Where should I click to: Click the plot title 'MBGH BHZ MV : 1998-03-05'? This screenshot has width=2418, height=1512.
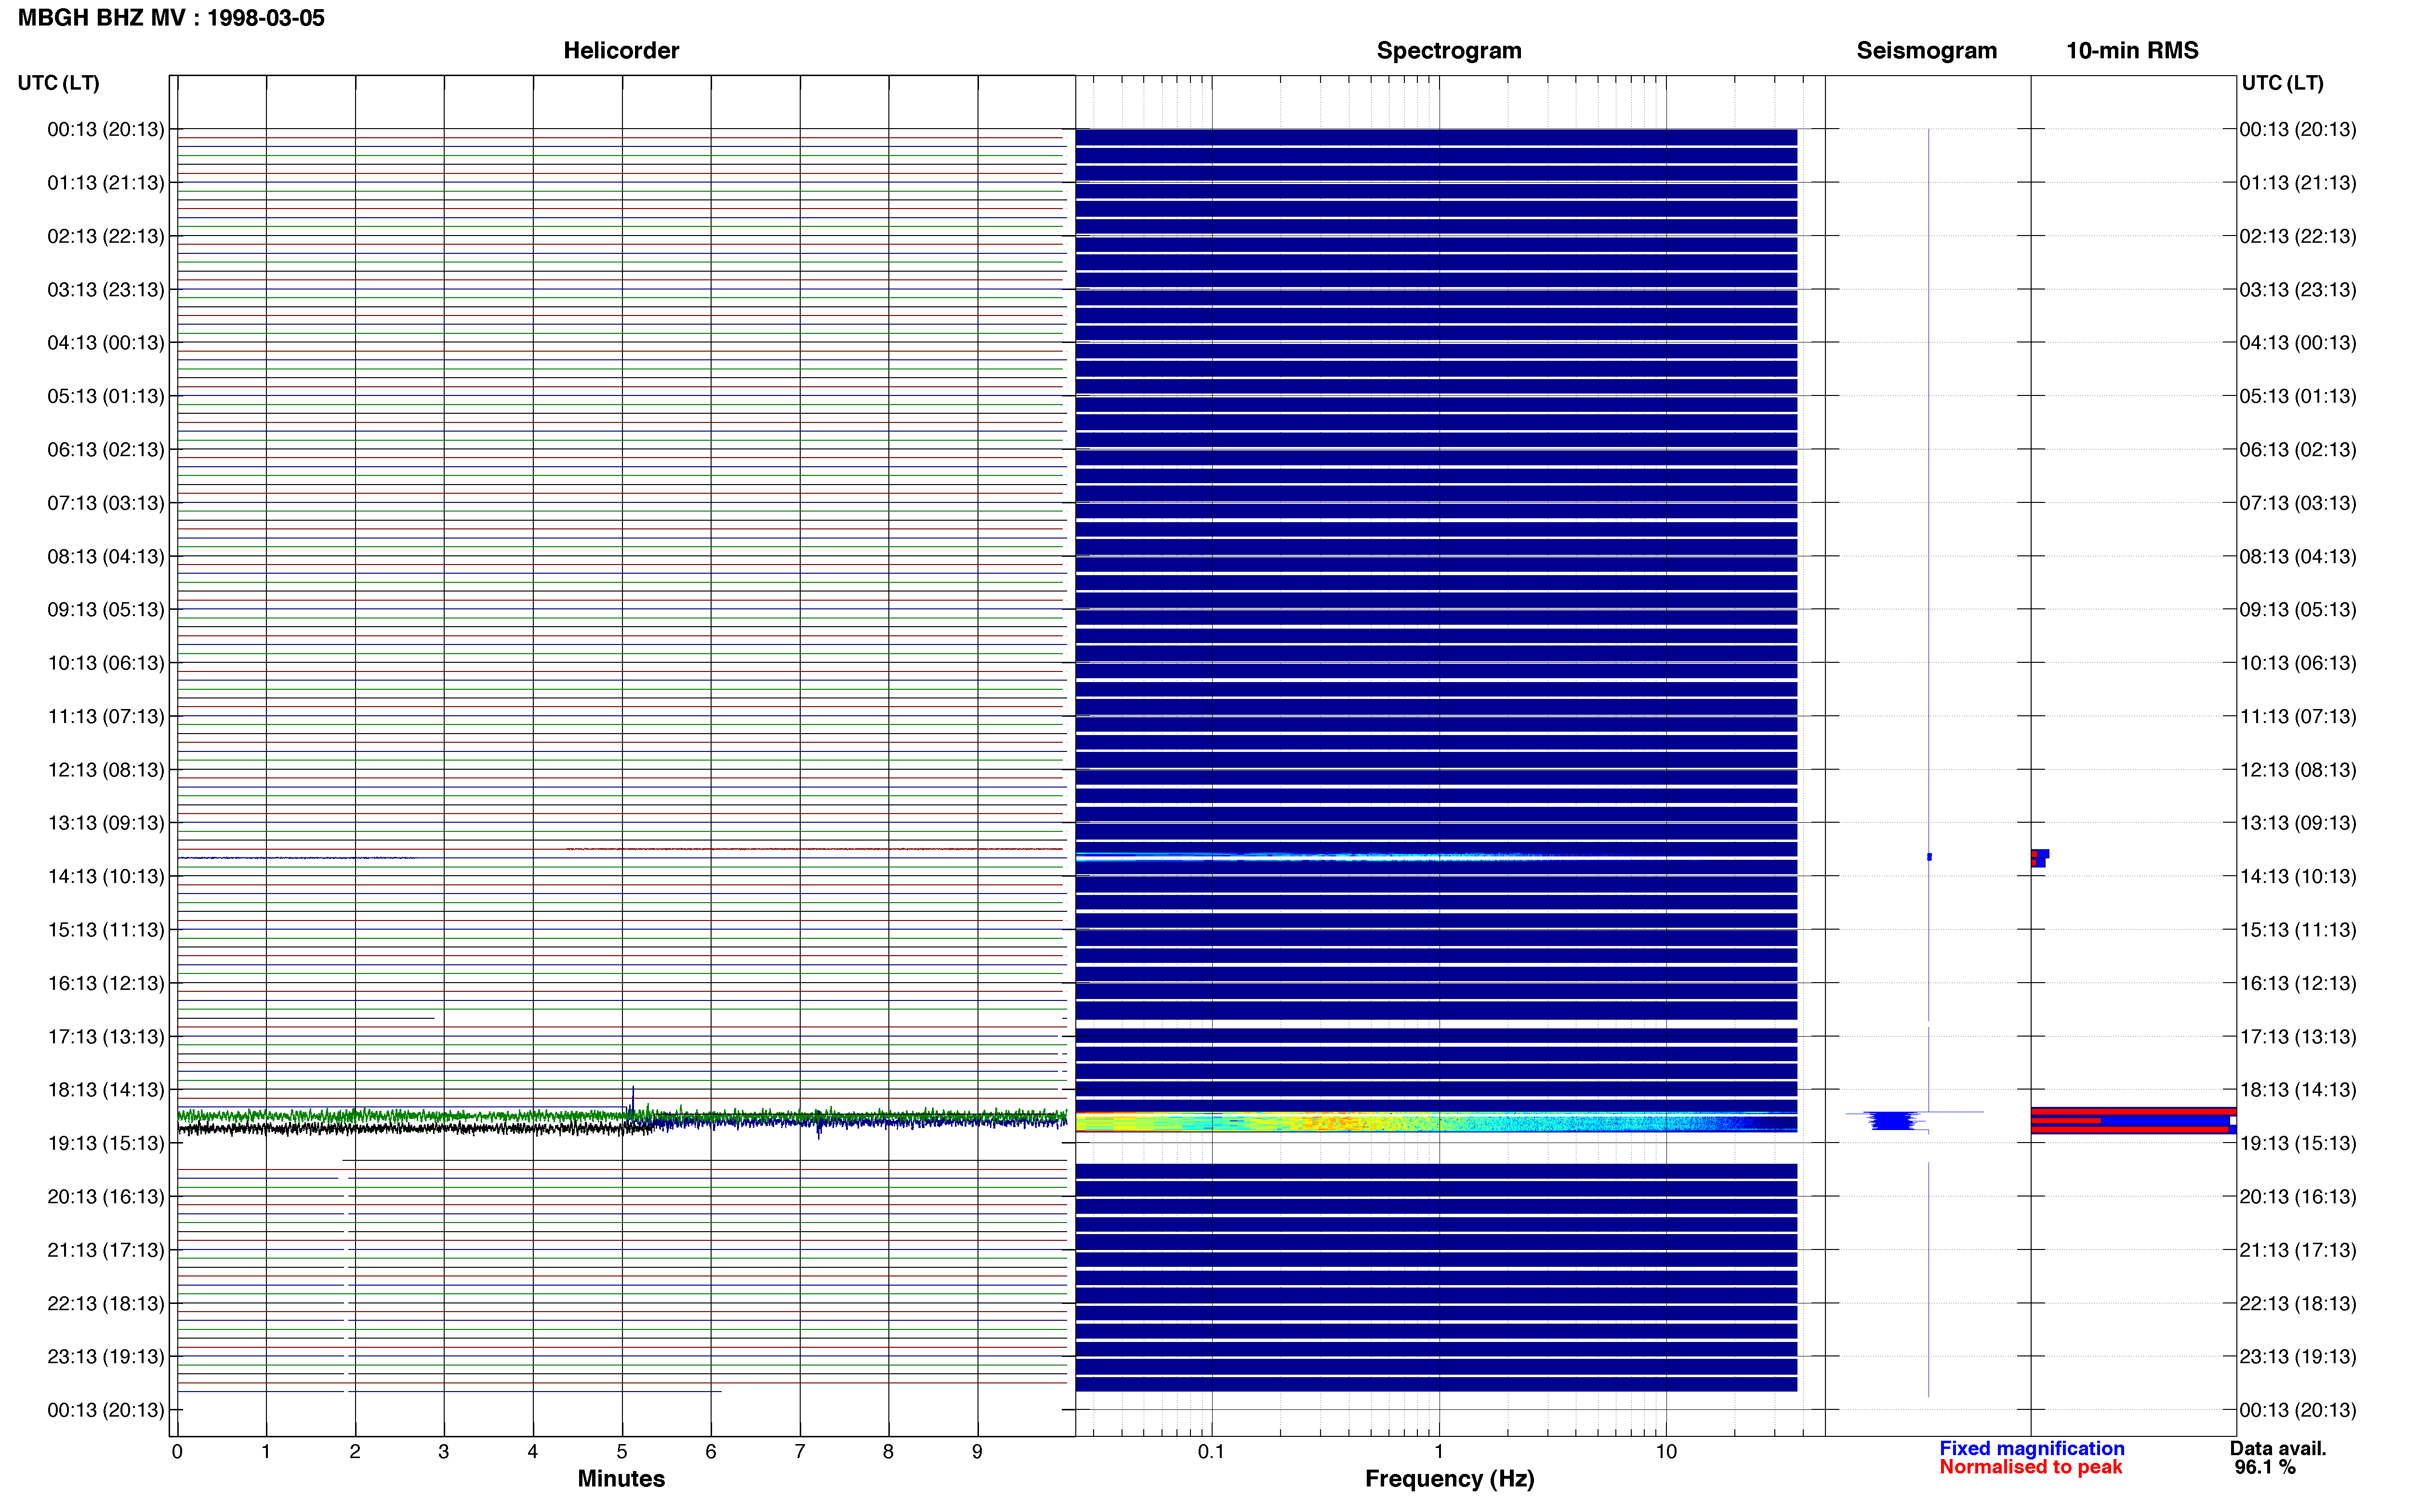(171, 18)
